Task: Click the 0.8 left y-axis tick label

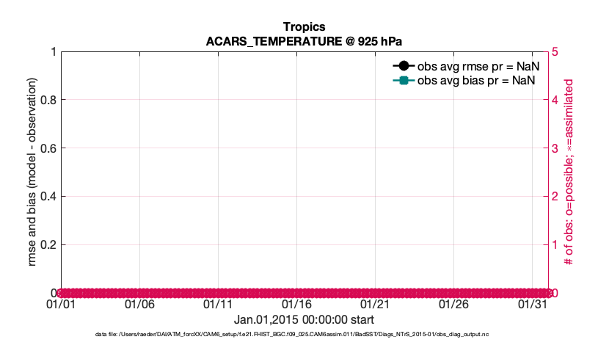Action: [48, 100]
